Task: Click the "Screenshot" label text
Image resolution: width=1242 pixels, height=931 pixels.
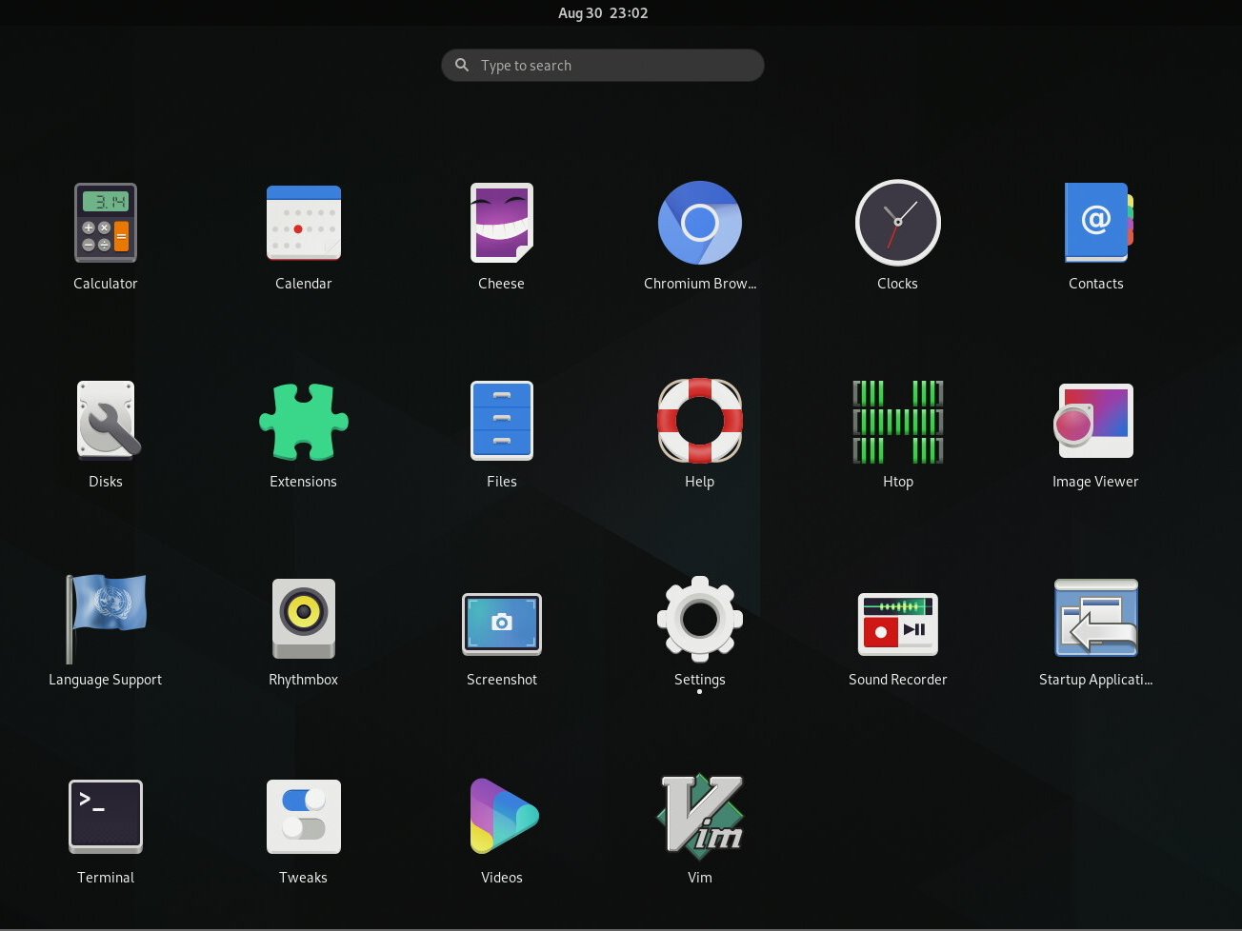Action: point(502,680)
